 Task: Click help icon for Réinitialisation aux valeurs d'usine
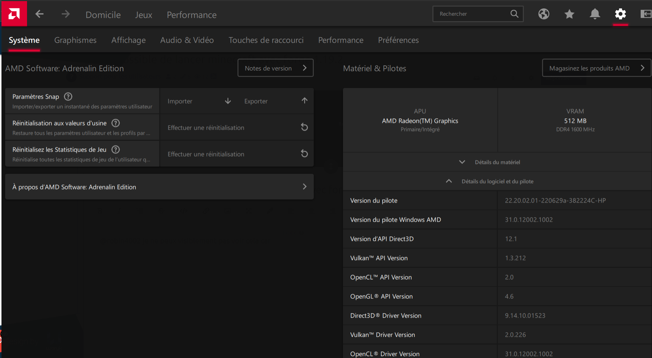pyautogui.click(x=115, y=123)
